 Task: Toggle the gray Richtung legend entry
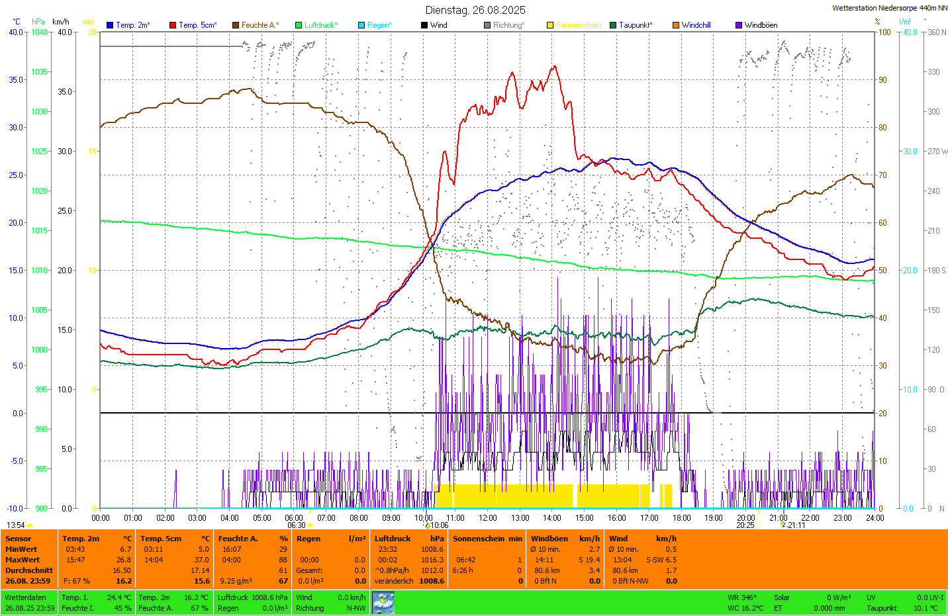point(487,25)
